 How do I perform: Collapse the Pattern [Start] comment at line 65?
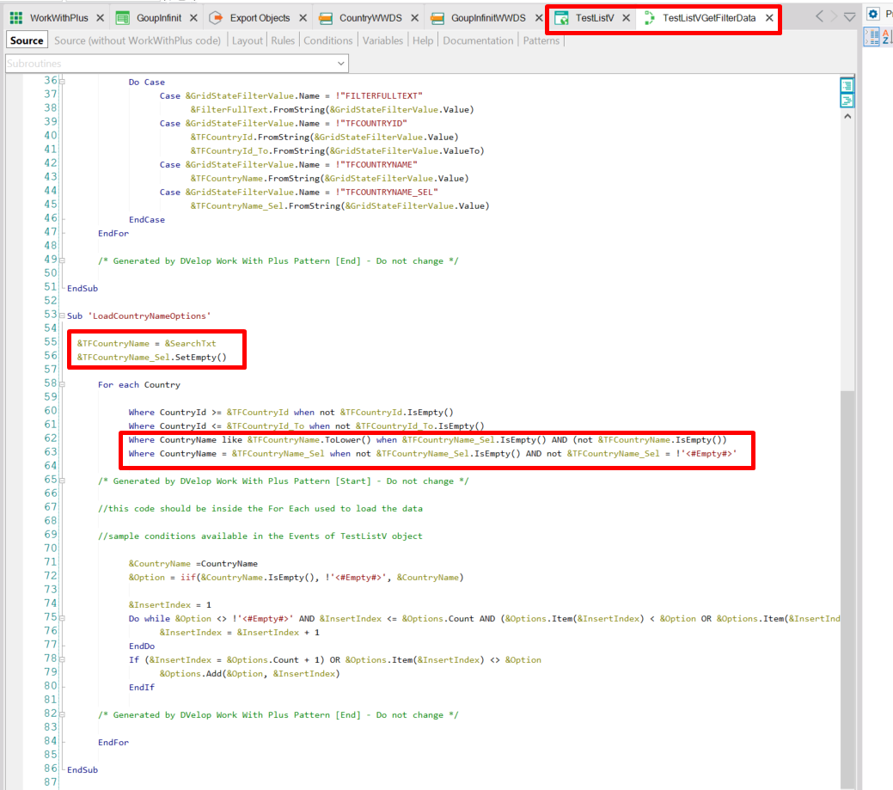pos(62,481)
